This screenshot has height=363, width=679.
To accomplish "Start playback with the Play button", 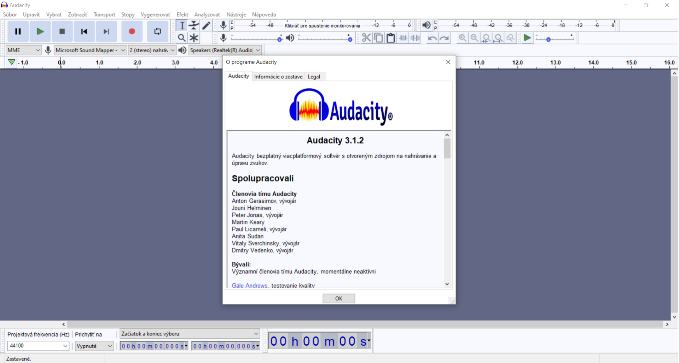I will 40,31.
